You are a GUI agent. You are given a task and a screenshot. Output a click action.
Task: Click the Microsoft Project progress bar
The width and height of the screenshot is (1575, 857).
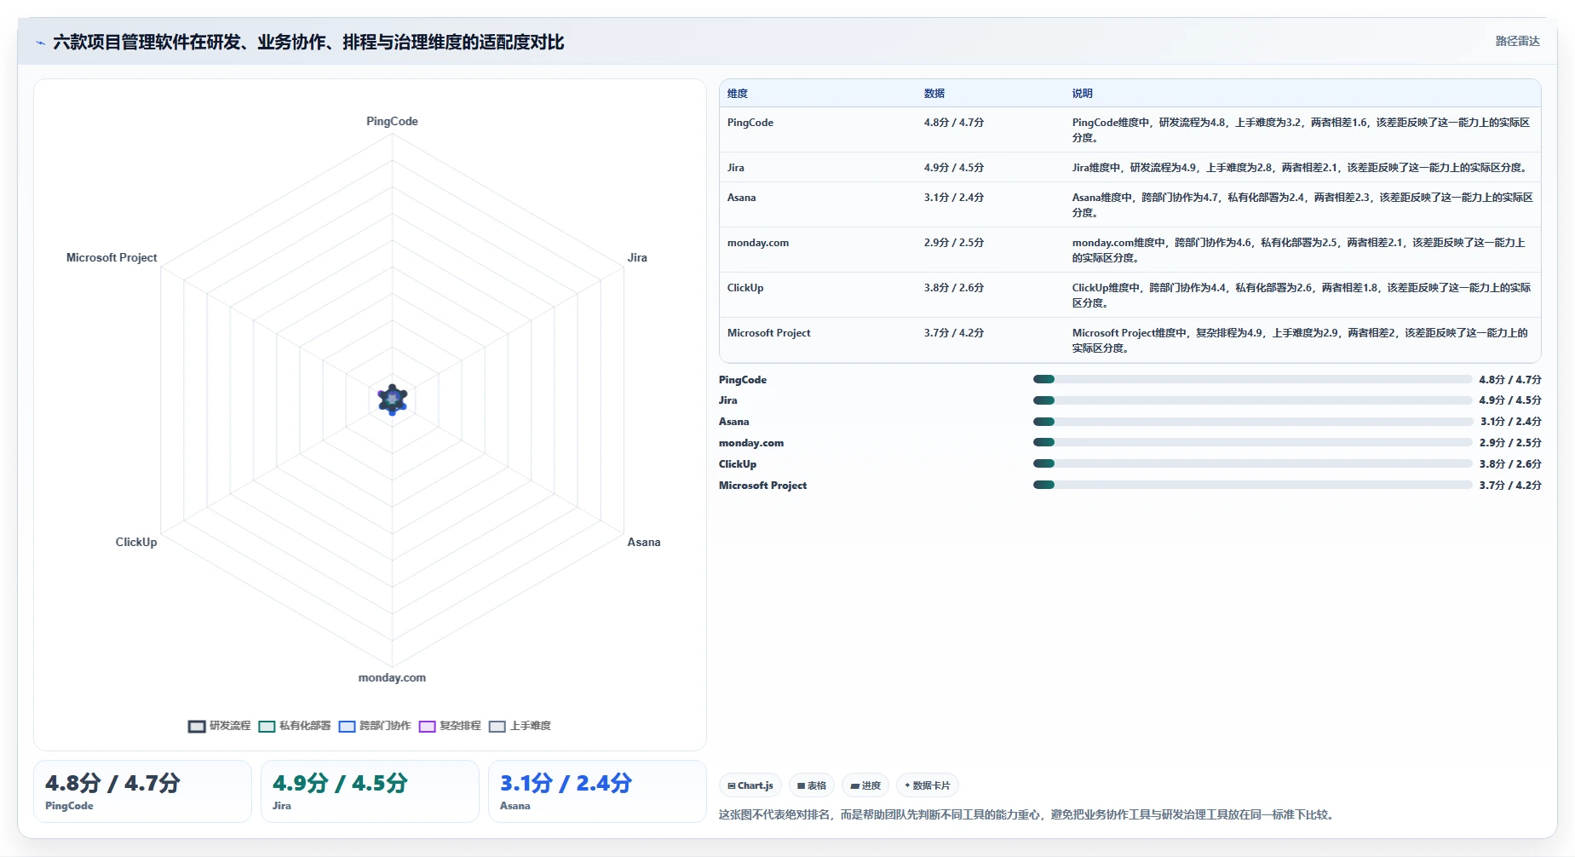(1252, 485)
